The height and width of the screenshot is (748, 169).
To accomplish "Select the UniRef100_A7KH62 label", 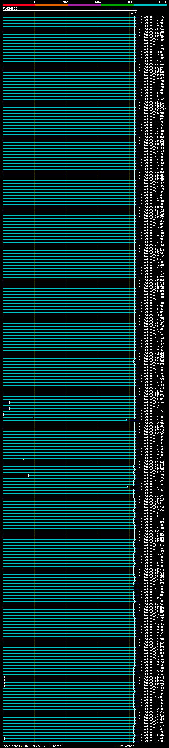I will point(151,403).
